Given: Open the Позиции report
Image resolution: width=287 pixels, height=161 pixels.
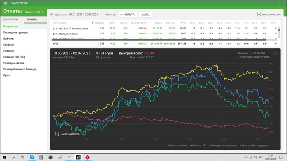Looking at the screenshot, I should [9, 51].
